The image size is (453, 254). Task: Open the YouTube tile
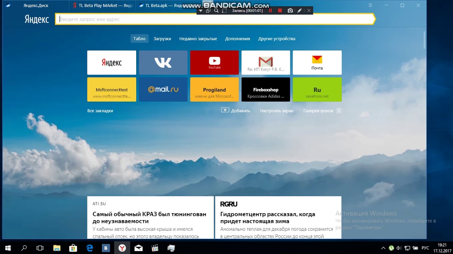tap(214, 62)
